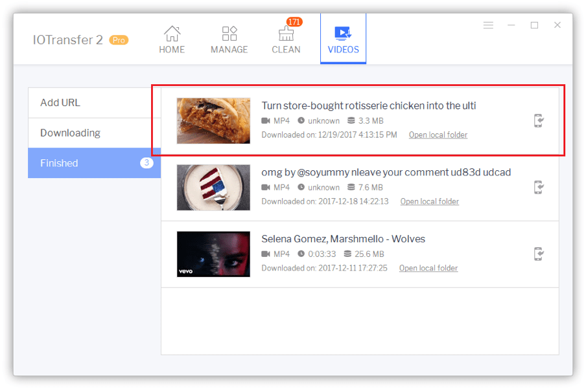Navigate to the HOME section
Image resolution: width=586 pixels, height=389 pixels.
coord(171,39)
